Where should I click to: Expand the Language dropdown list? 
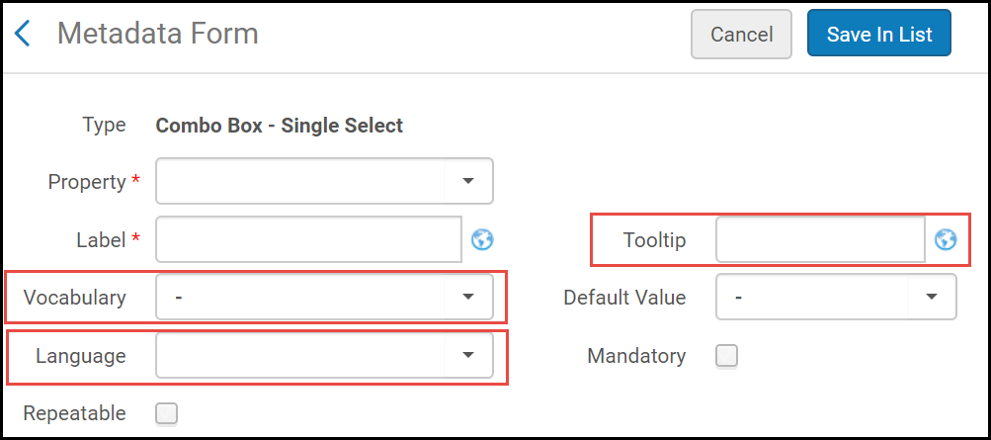point(468,355)
